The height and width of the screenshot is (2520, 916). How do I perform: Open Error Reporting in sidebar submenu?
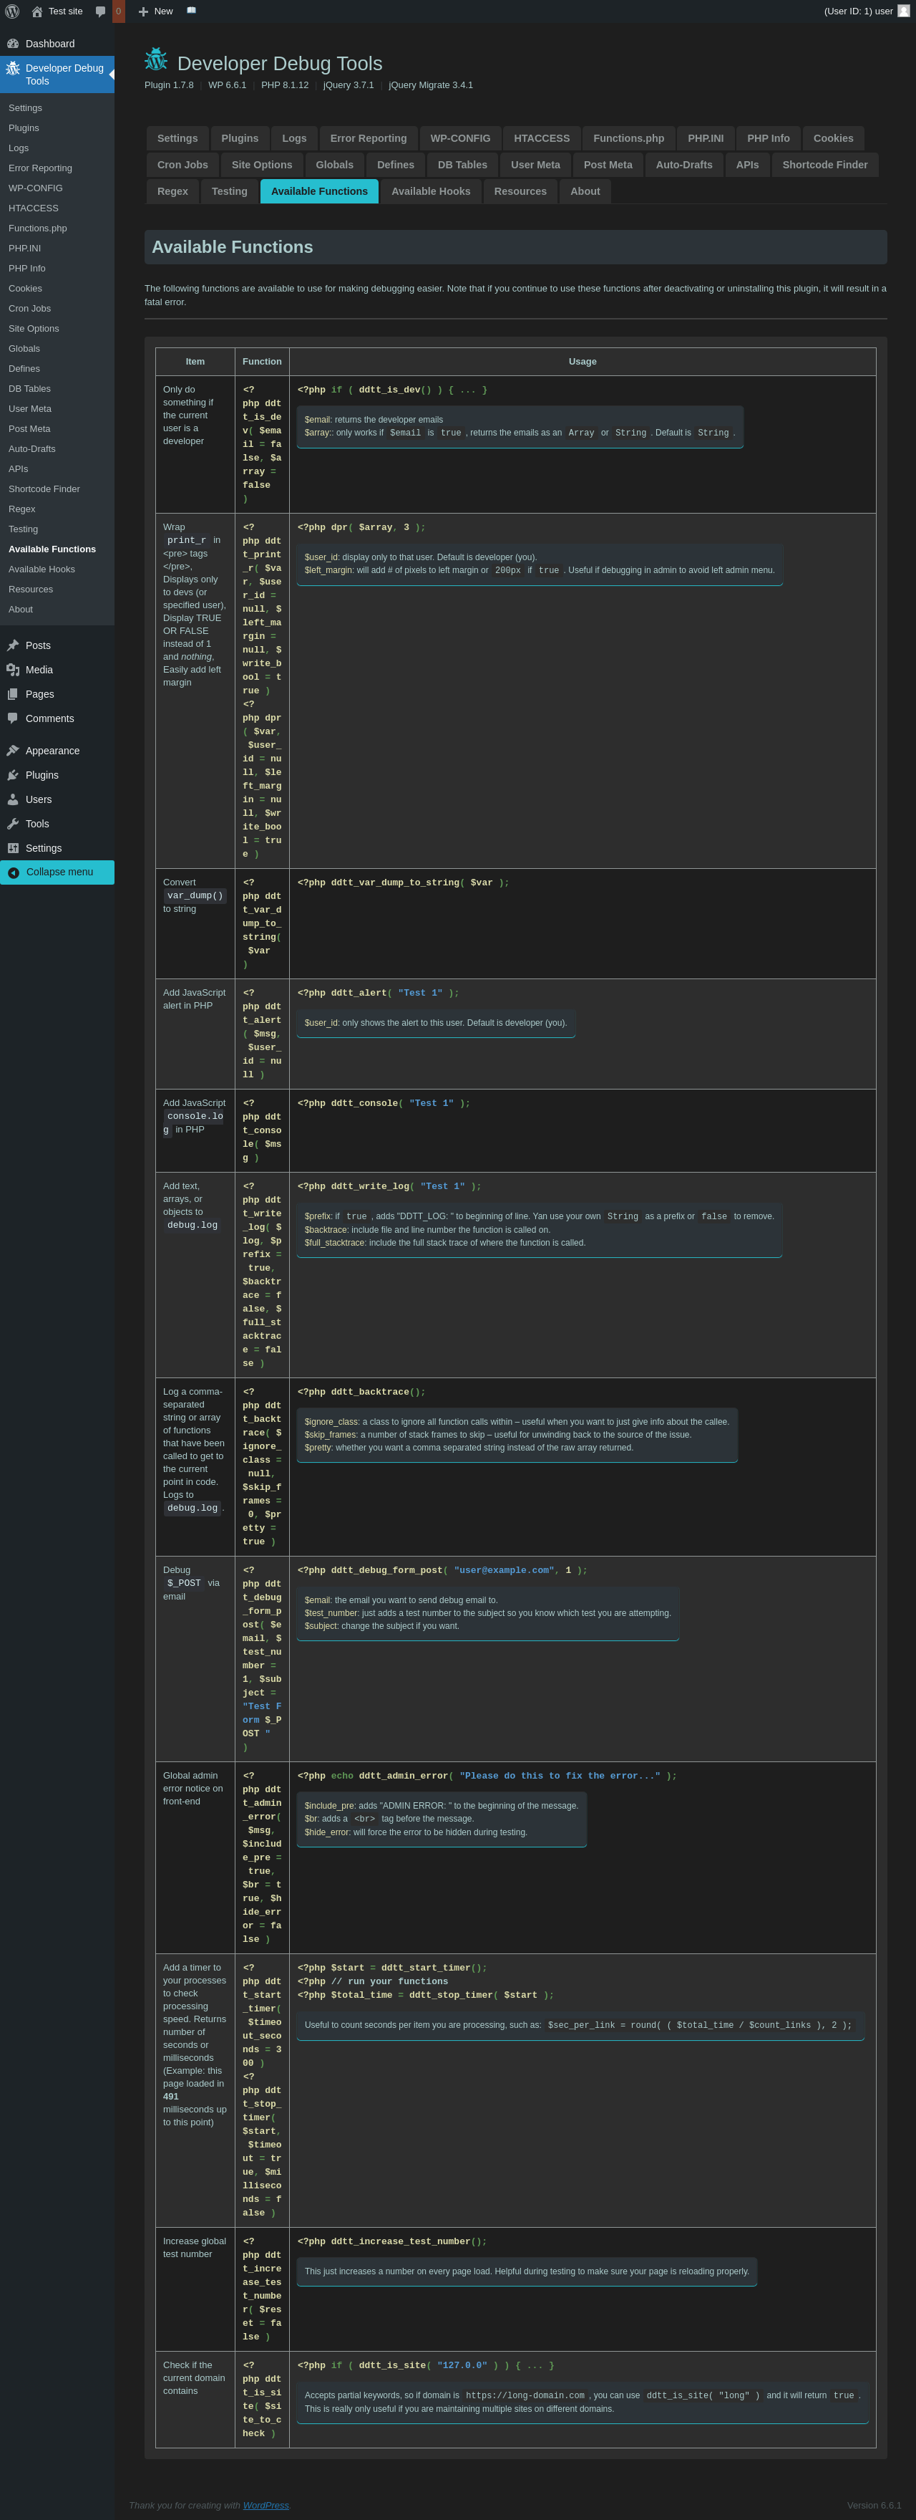[x=40, y=168]
